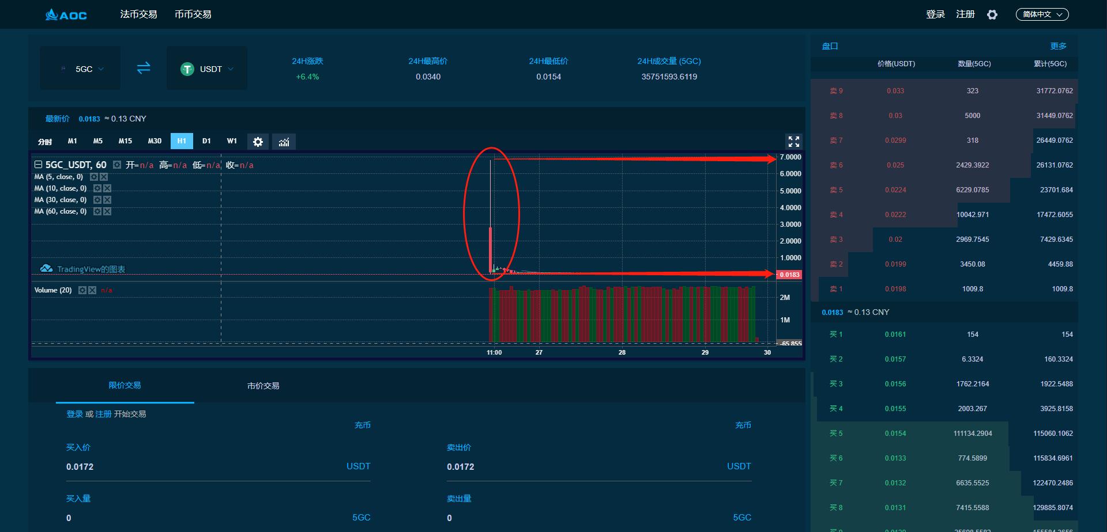Collapse the 5GC_USDT legend
The height and width of the screenshot is (532, 1107).
click(x=38, y=165)
